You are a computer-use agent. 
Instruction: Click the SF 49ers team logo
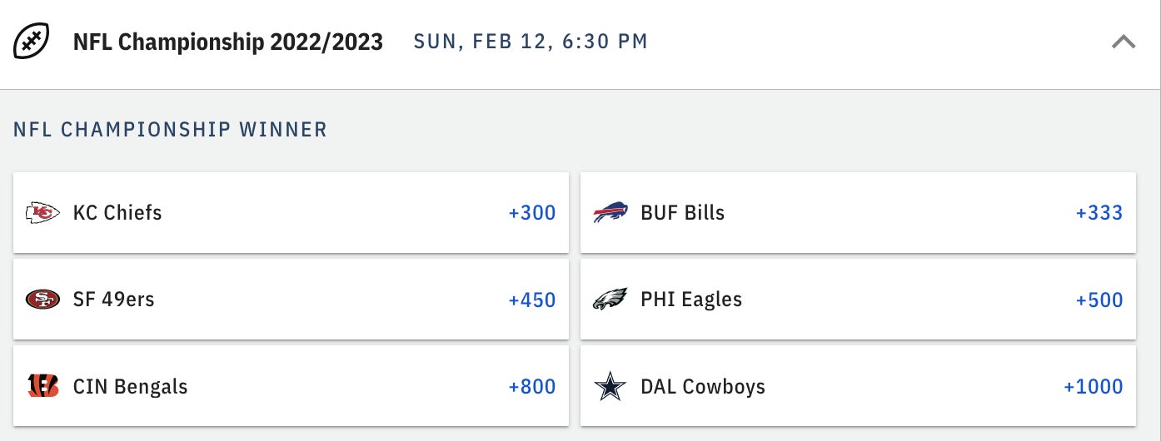tap(42, 300)
